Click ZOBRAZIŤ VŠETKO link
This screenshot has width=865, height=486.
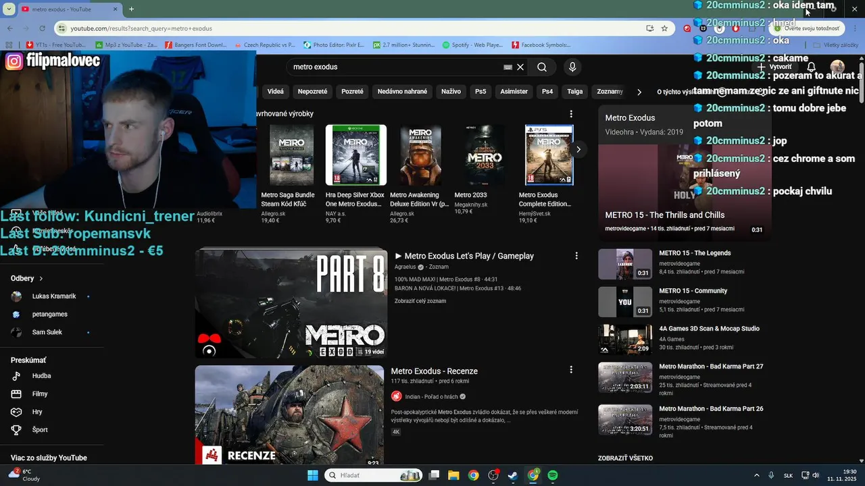[625, 458]
